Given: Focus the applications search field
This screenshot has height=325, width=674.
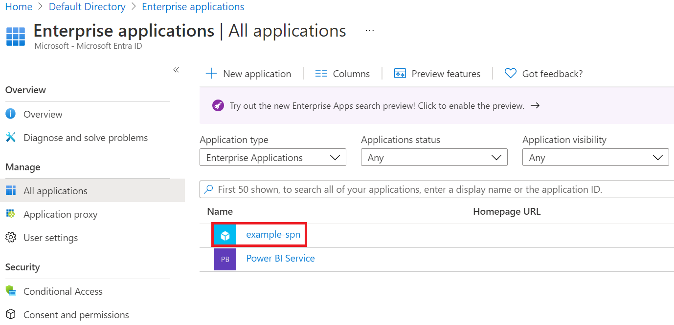Looking at the screenshot, I should [437, 189].
